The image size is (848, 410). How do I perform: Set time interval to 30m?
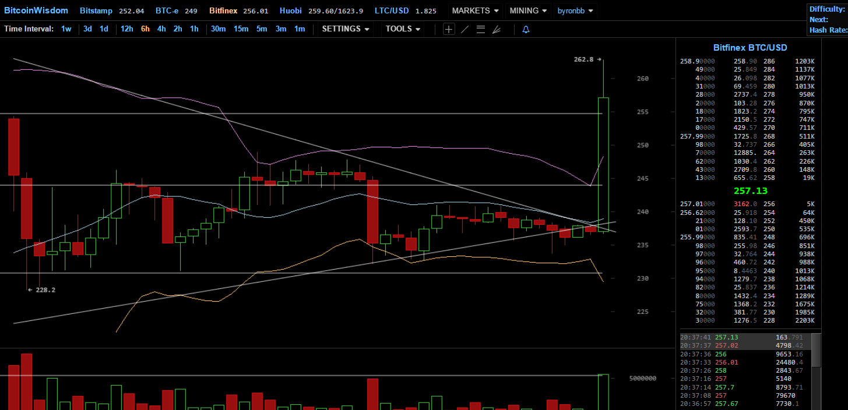point(219,29)
